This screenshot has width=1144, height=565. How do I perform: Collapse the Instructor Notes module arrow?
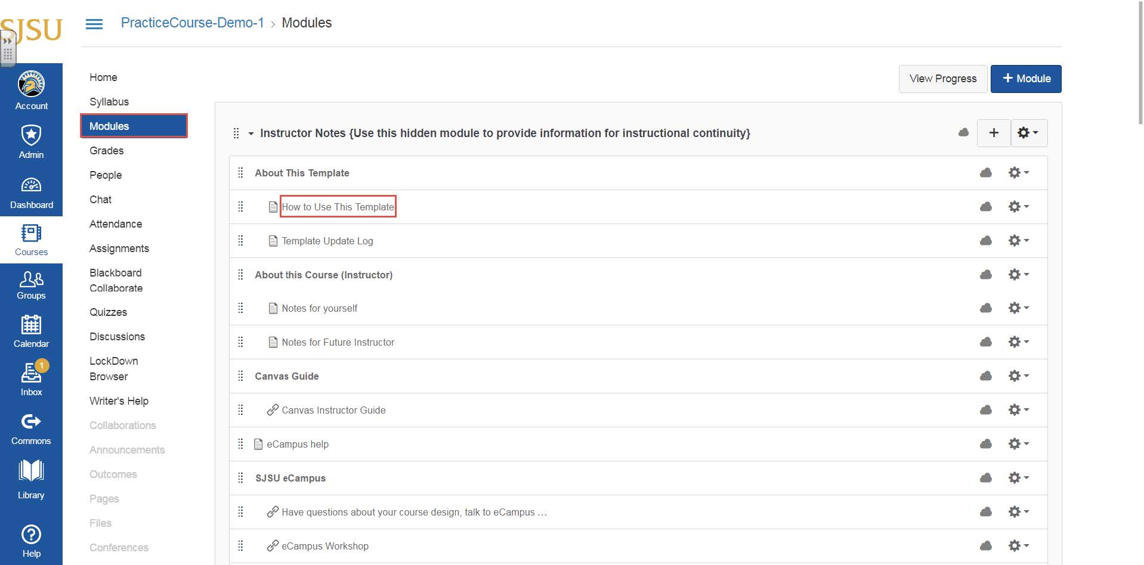[251, 134]
